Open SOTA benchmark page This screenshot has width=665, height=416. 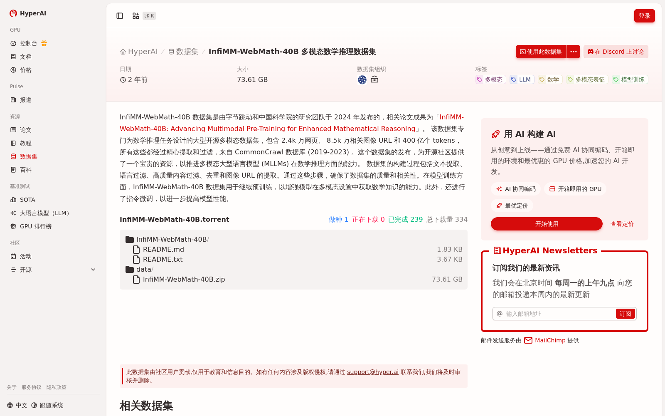coord(27,200)
